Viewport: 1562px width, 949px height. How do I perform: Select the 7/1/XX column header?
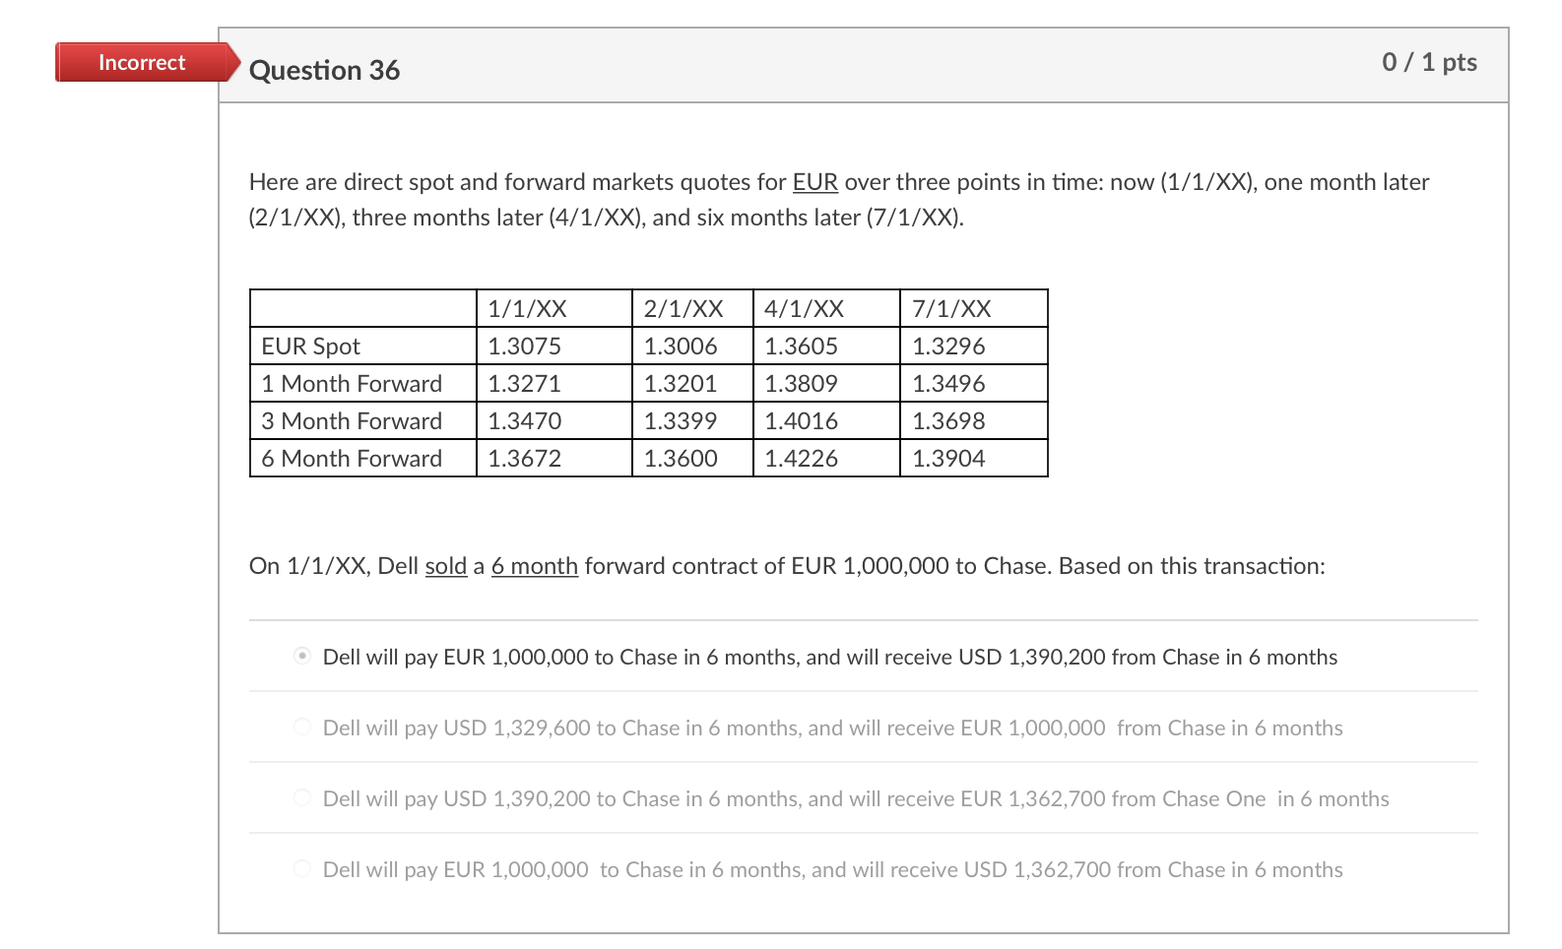click(950, 307)
